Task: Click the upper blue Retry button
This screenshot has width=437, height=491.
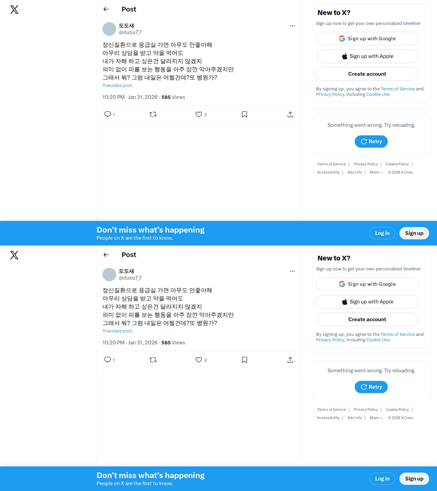Action: click(371, 142)
